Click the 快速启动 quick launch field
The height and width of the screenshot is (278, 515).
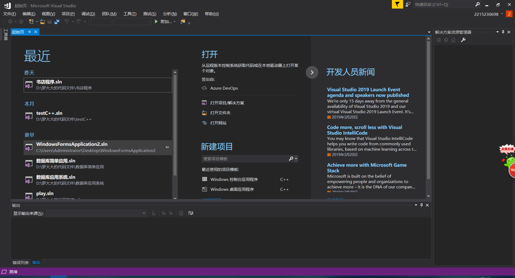[444, 4]
